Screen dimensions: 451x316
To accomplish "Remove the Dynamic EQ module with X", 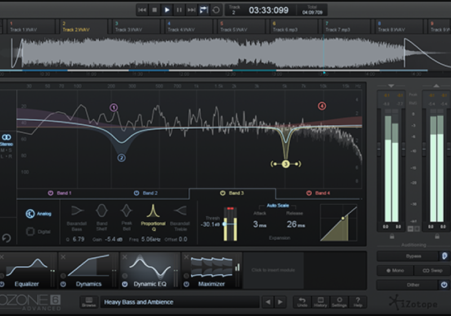I will pyautogui.click(x=125, y=257).
